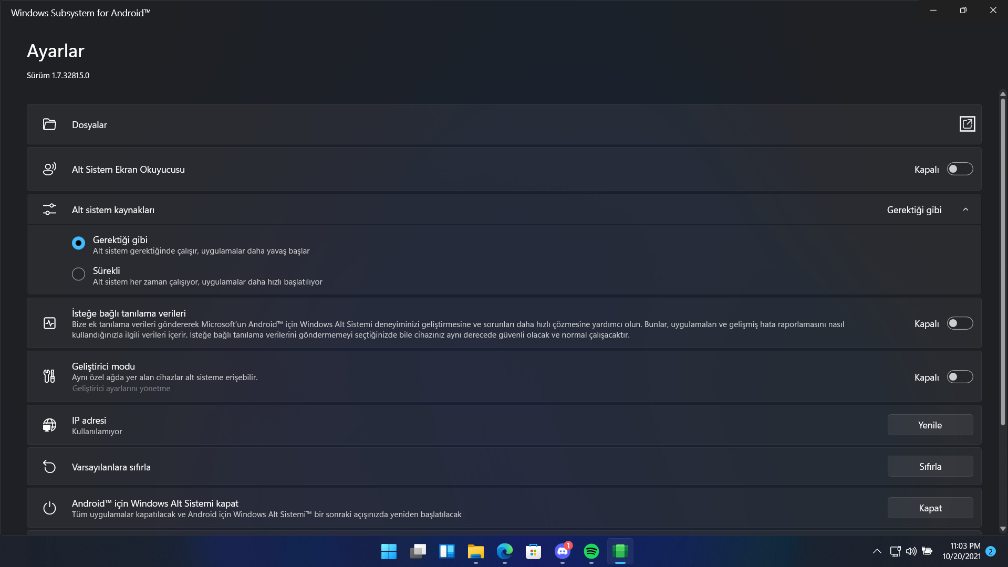Viewport: 1008px width, 567px height.
Task: Click the Yenile button for IP adresi
Action: 930,425
